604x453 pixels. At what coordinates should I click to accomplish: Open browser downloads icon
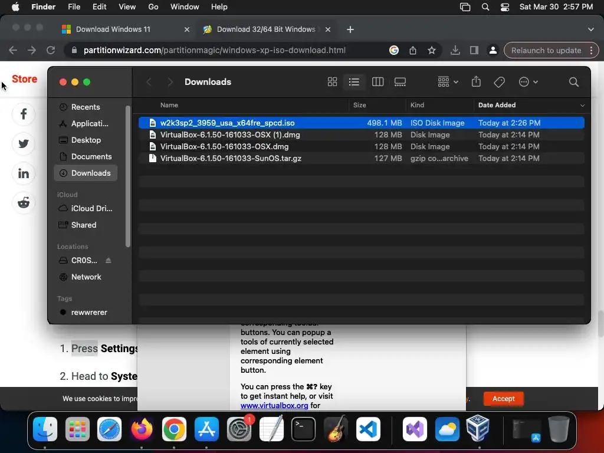455,50
